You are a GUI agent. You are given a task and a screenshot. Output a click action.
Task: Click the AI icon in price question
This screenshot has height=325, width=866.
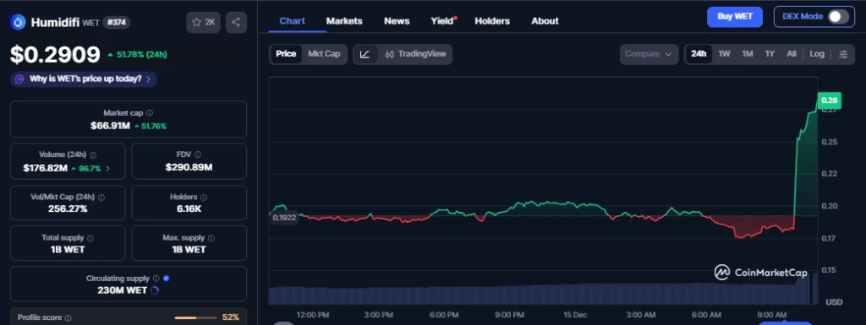(19, 79)
